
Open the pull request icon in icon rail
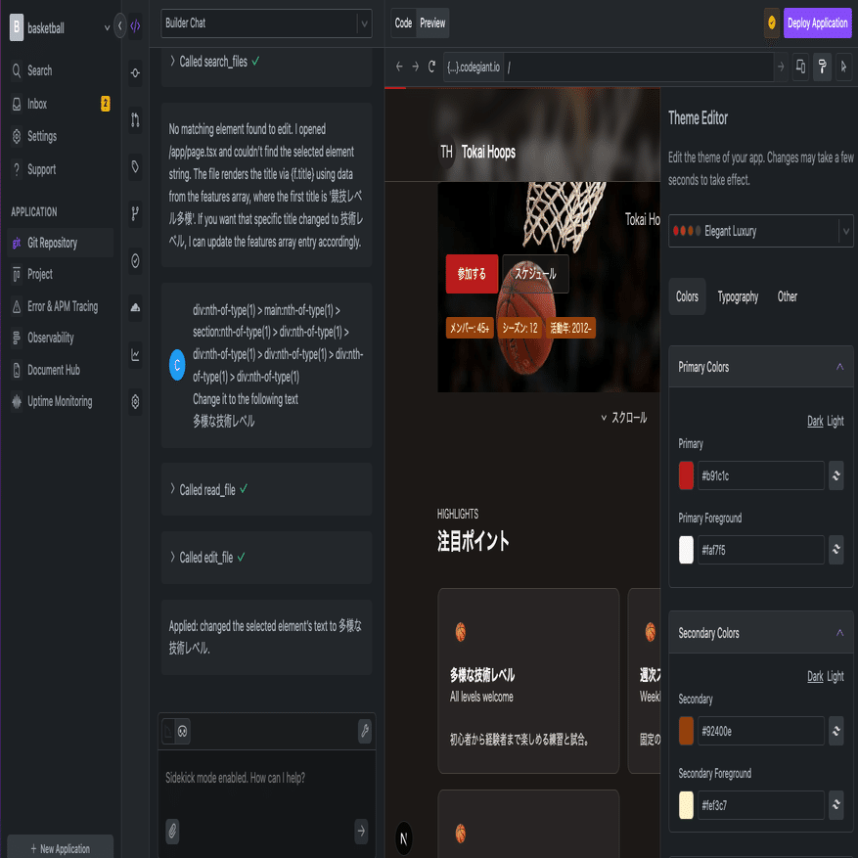135,119
